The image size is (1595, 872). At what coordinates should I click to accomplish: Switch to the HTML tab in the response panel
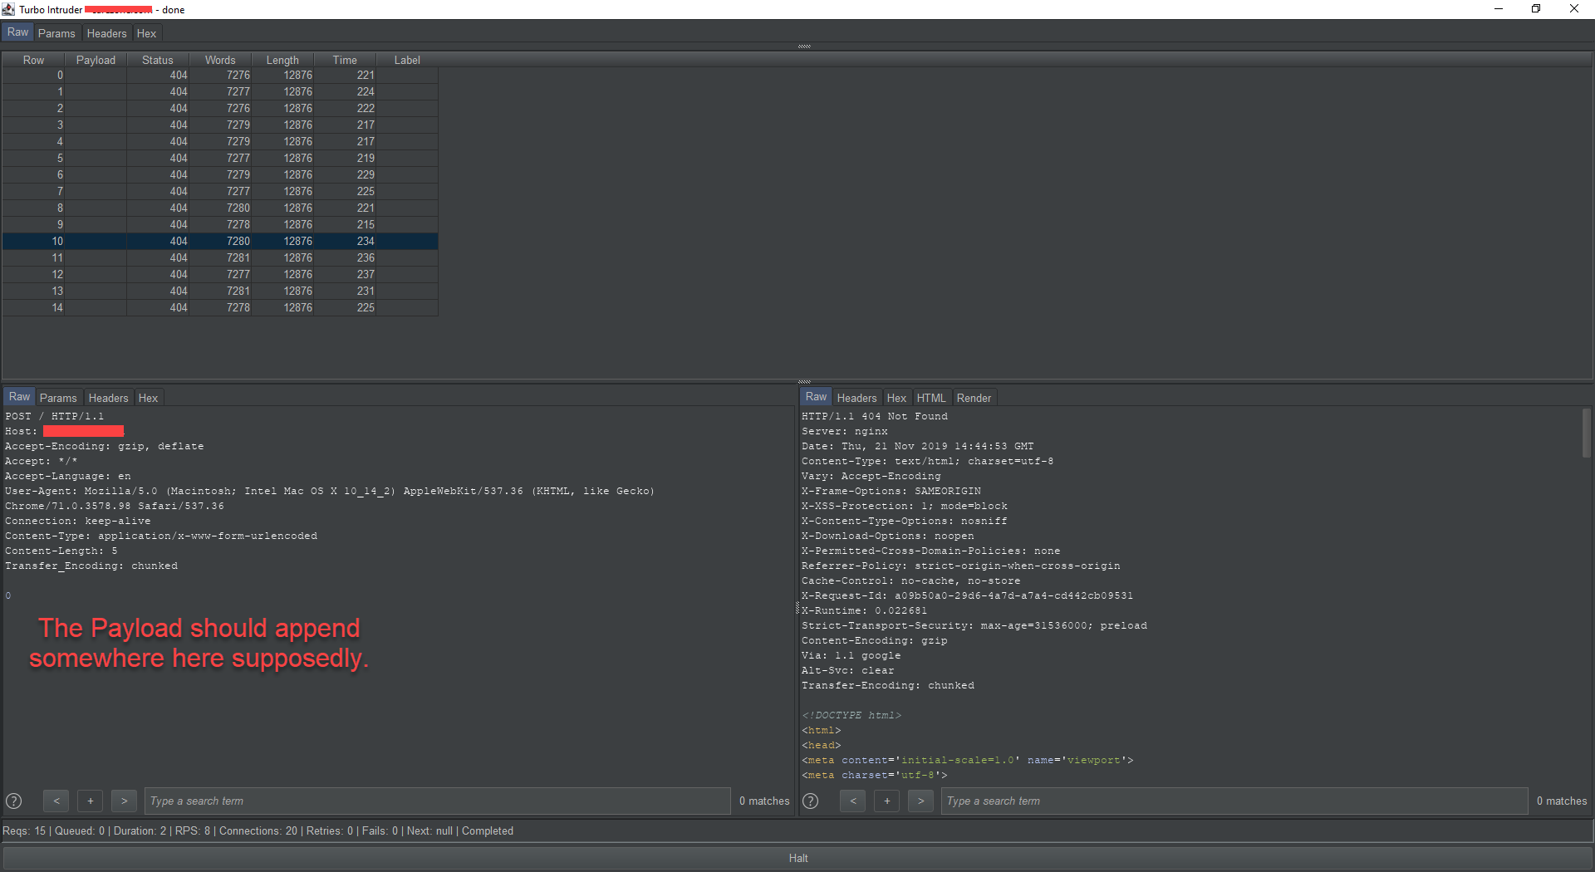coord(931,397)
